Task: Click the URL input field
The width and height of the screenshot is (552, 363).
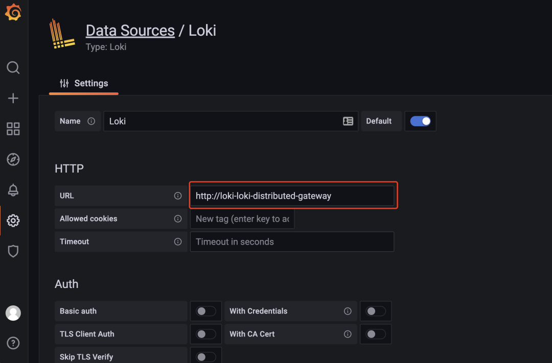Action: point(292,196)
